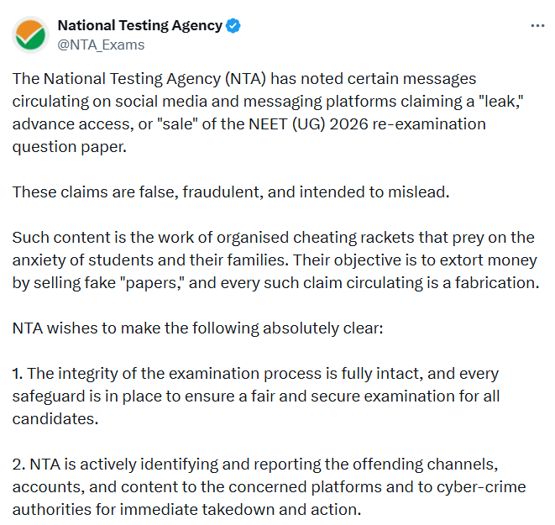
Task: Click the quoted word "leak,"
Action: pyautogui.click(x=501, y=102)
